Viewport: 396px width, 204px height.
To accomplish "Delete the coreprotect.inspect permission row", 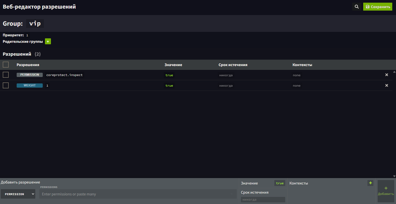I will 386,75.
